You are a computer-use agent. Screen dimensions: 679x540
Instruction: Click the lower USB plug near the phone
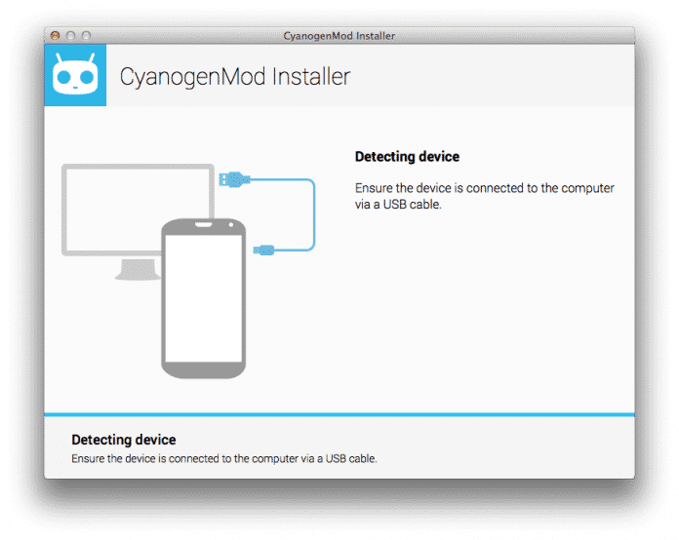(264, 251)
